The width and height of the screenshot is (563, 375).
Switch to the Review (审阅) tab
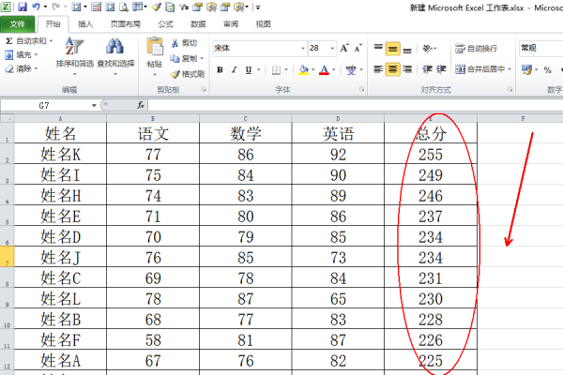[x=231, y=24]
